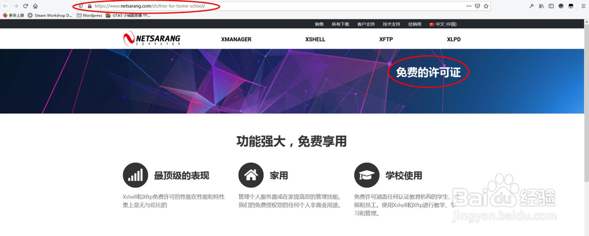589x236 pixels.
Task: Click the Xshell和Xftp免费许可 performance description
Action: click(x=174, y=201)
